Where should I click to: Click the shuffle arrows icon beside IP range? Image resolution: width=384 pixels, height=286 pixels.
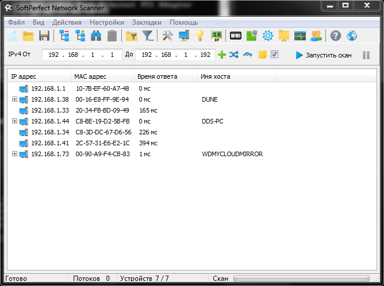click(234, 55)
